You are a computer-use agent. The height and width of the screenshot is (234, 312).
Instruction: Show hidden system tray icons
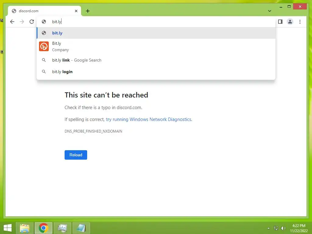pyautogui.click(x=269, y=228)
